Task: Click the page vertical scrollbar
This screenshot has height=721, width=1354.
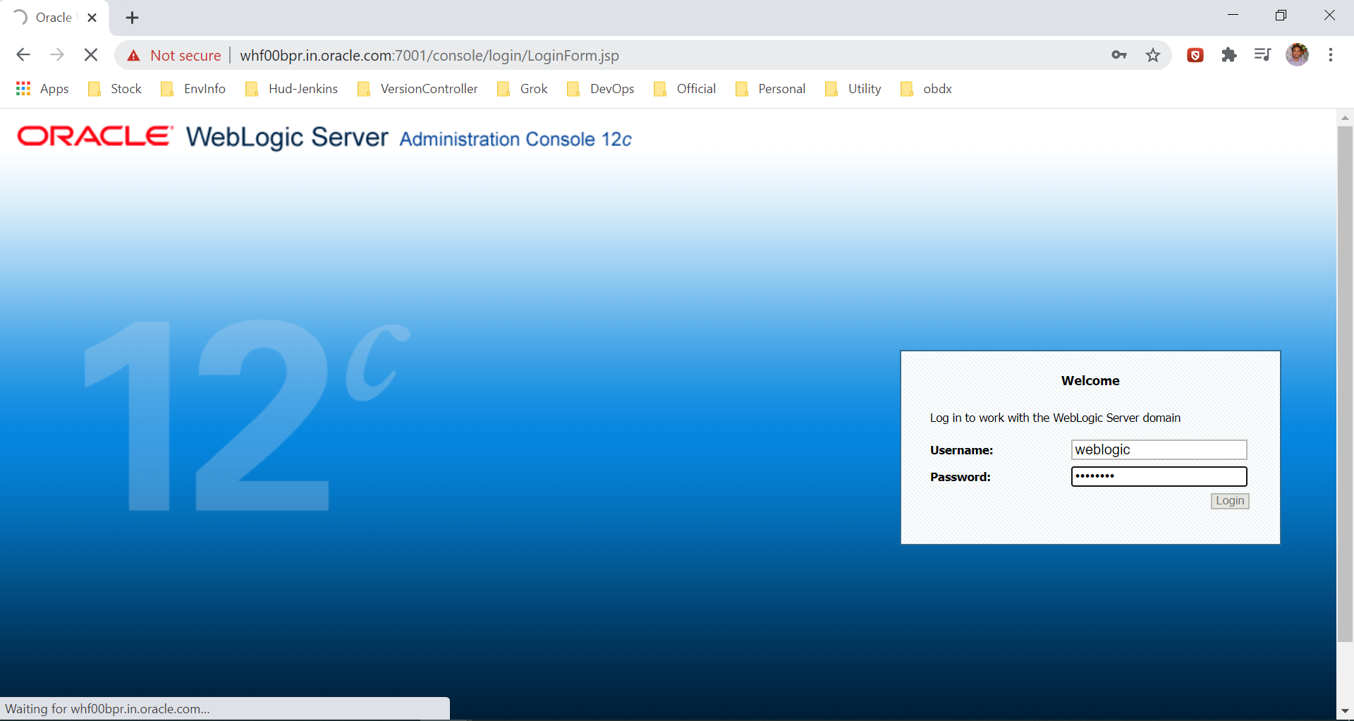Action: 1345,384
